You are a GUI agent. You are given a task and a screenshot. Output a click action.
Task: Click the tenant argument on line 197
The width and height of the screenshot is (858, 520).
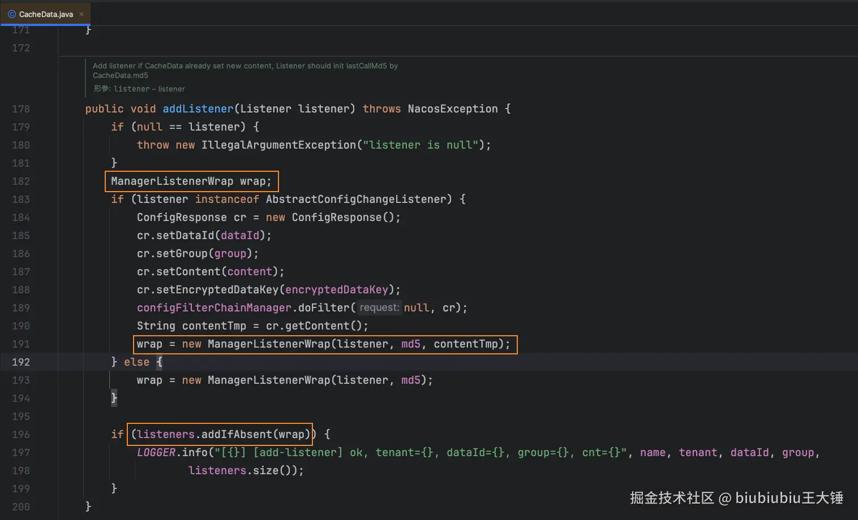[x=698, y=453]
